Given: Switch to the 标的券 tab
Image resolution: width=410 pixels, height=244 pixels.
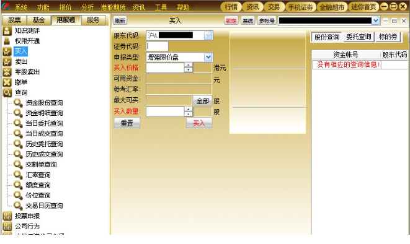Looking at the screenshot, I should coord(388,37).
